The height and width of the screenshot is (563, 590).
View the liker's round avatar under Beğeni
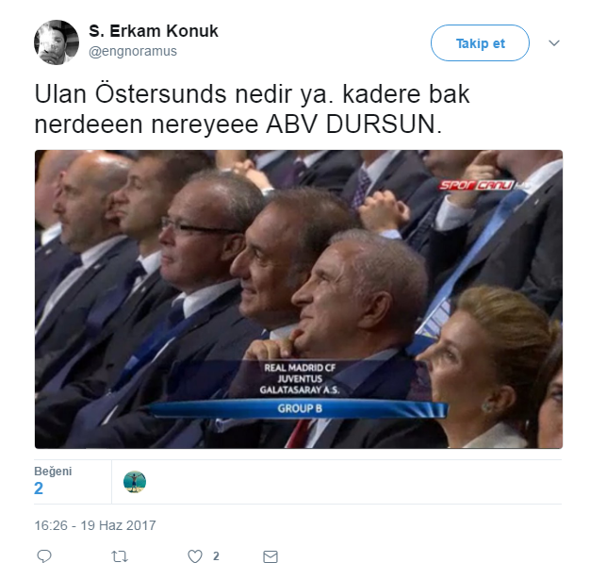click(x=135, y=482)
